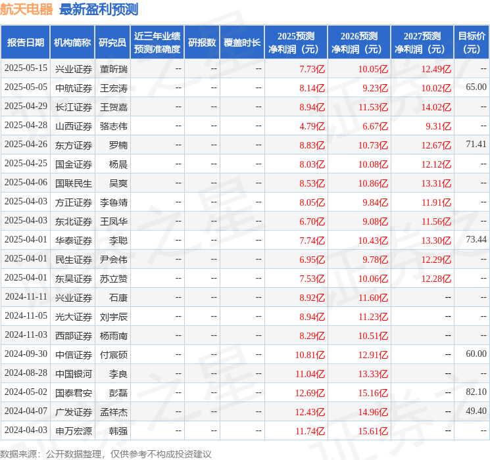Click institution 中航证券
Image resolution: width=490 pixels, height=460 pixels.
(74, 88)
